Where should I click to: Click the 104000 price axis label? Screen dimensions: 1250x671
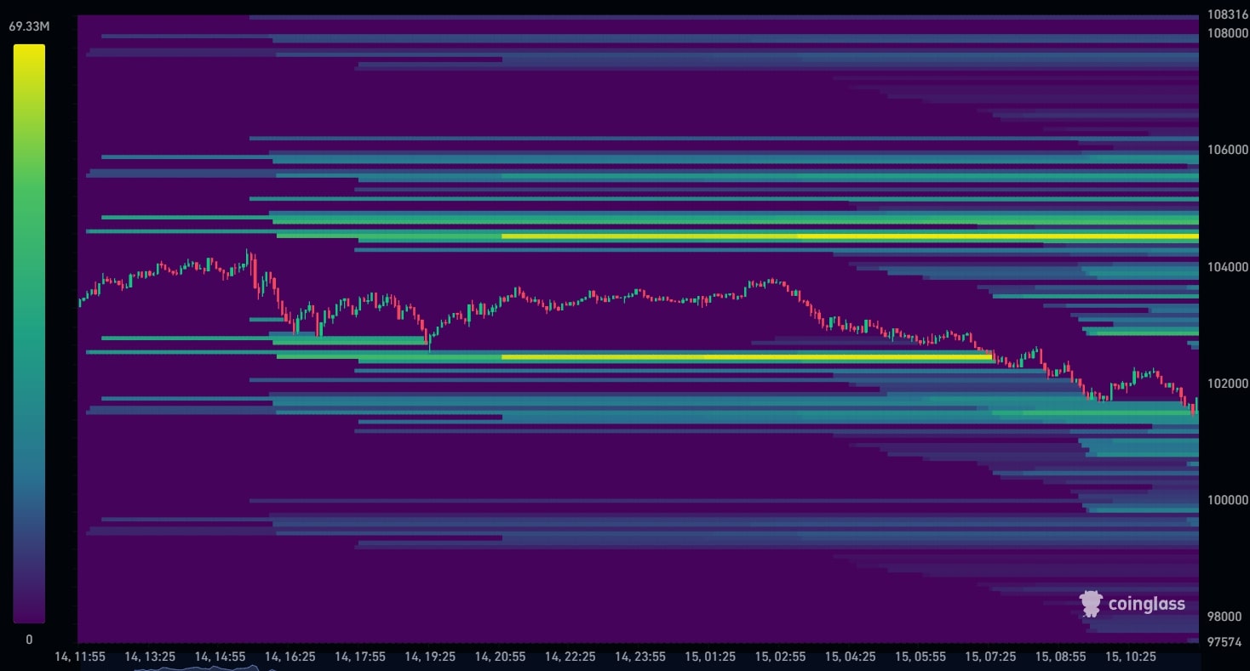(1228, 267)
